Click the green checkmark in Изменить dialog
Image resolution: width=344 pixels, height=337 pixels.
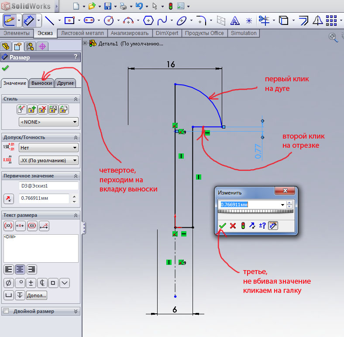(x=223, y=226)
